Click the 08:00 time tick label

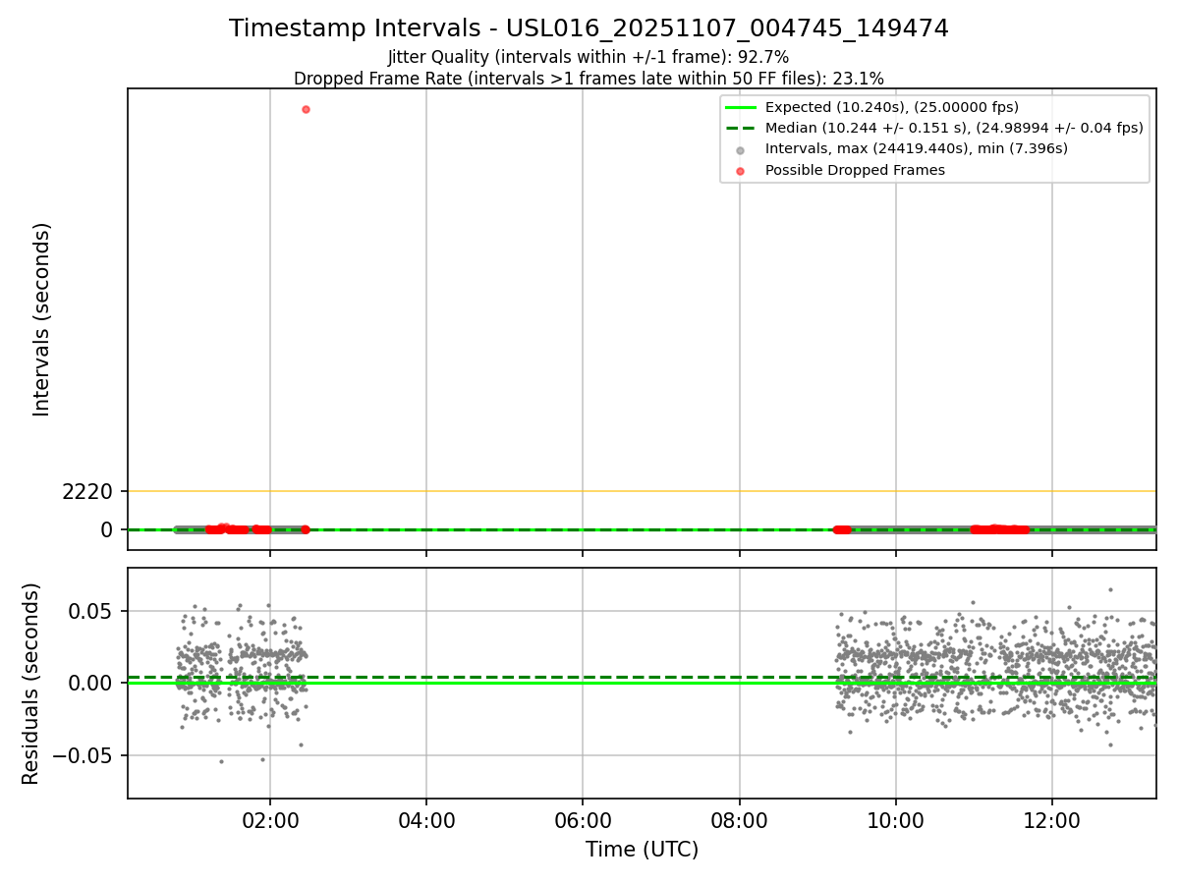click(740, 820)
